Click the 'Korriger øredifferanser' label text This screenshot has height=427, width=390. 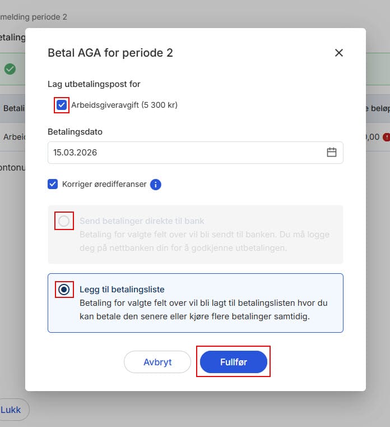(104, 184)
